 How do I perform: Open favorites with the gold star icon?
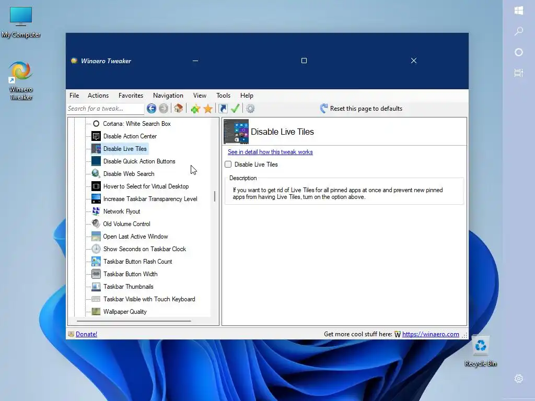(x=208, y=109)
